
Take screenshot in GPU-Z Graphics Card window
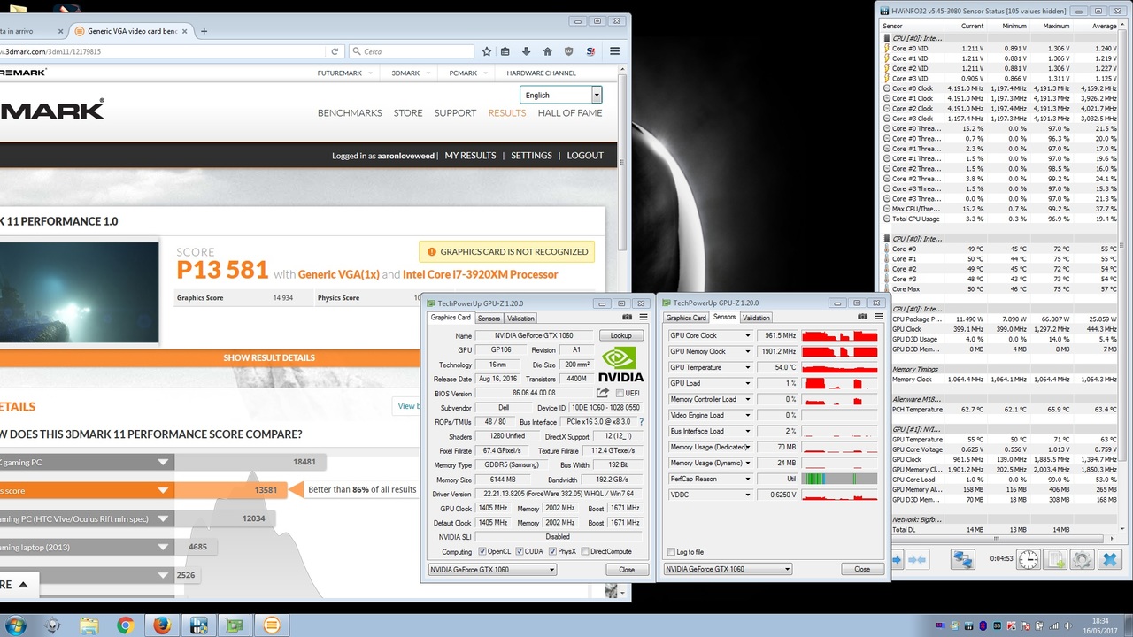pos(628,318)
